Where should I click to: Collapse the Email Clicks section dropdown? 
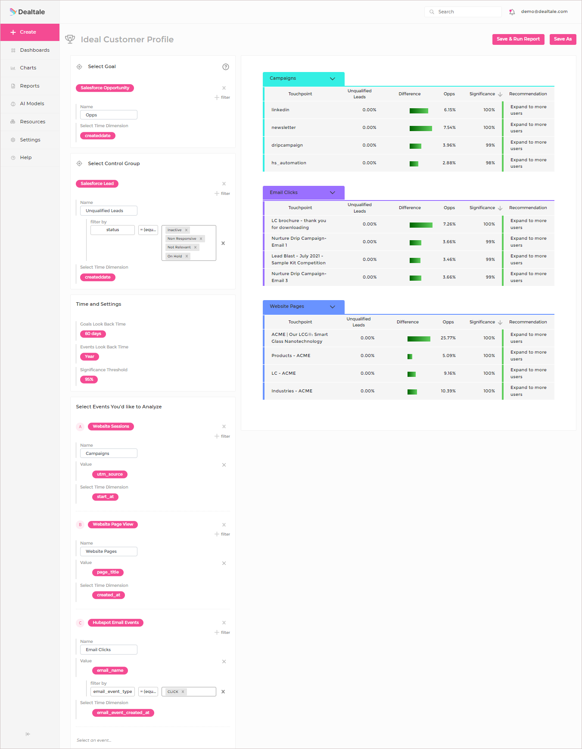333,193
